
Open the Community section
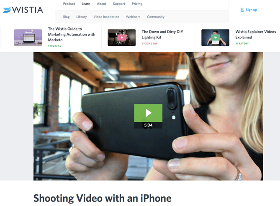click(x=156, y=17)
